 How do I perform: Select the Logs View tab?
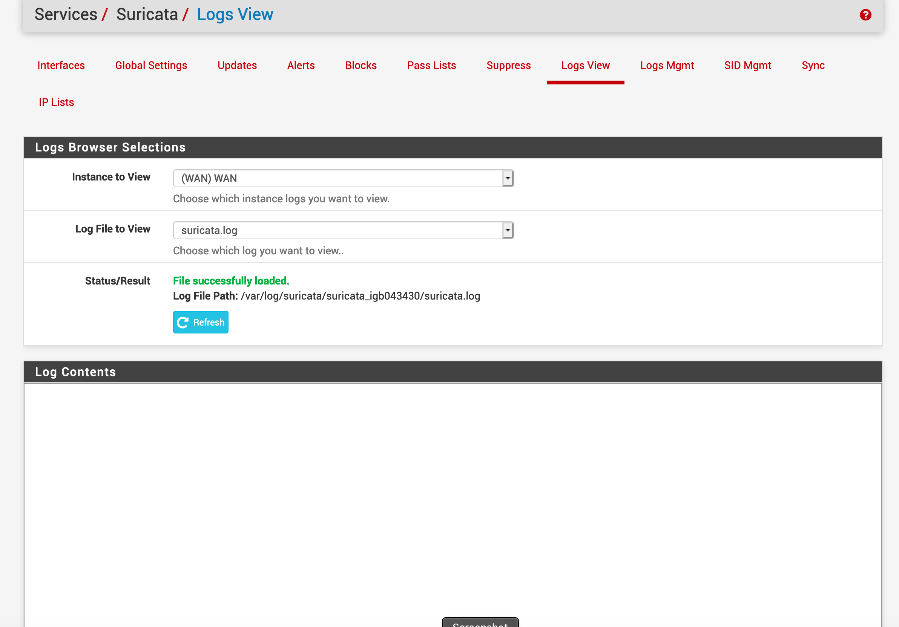pyautogui.click(x=586, y=65)
